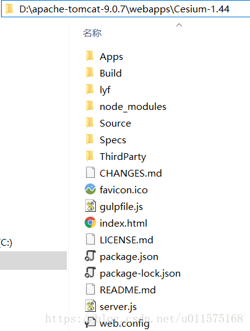Click the highlighted navigation pane item
The height and width of the screenshot is (331, 250).
click(33, 260)
